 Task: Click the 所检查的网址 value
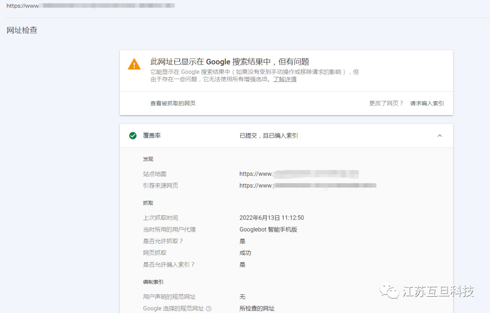click(257, 308)
